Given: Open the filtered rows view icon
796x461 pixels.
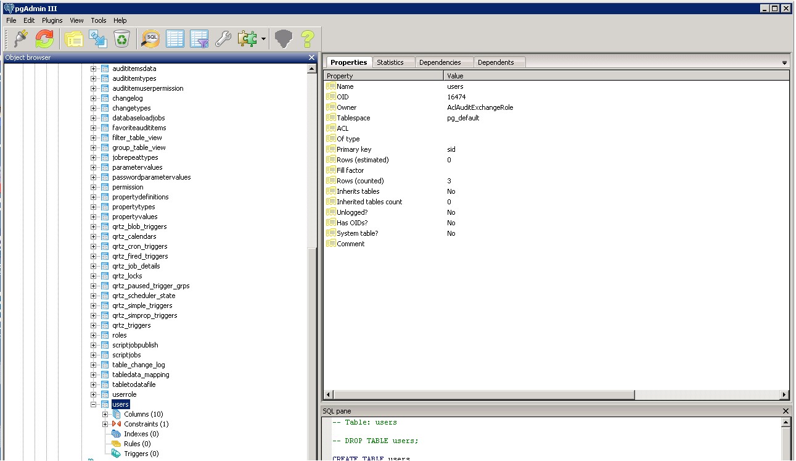Looking at the screenshot, I should point(199,39).
